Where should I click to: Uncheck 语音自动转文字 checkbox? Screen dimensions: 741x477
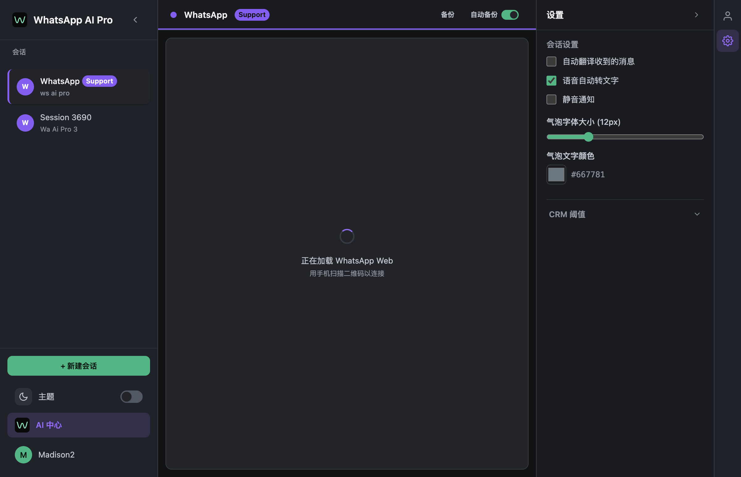(x=551, y=81)
